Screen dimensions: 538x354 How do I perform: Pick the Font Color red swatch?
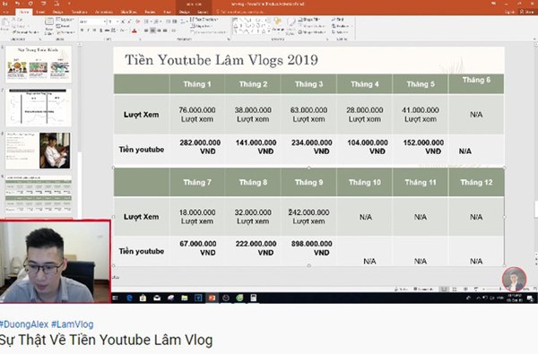click(x=134, y=30)
